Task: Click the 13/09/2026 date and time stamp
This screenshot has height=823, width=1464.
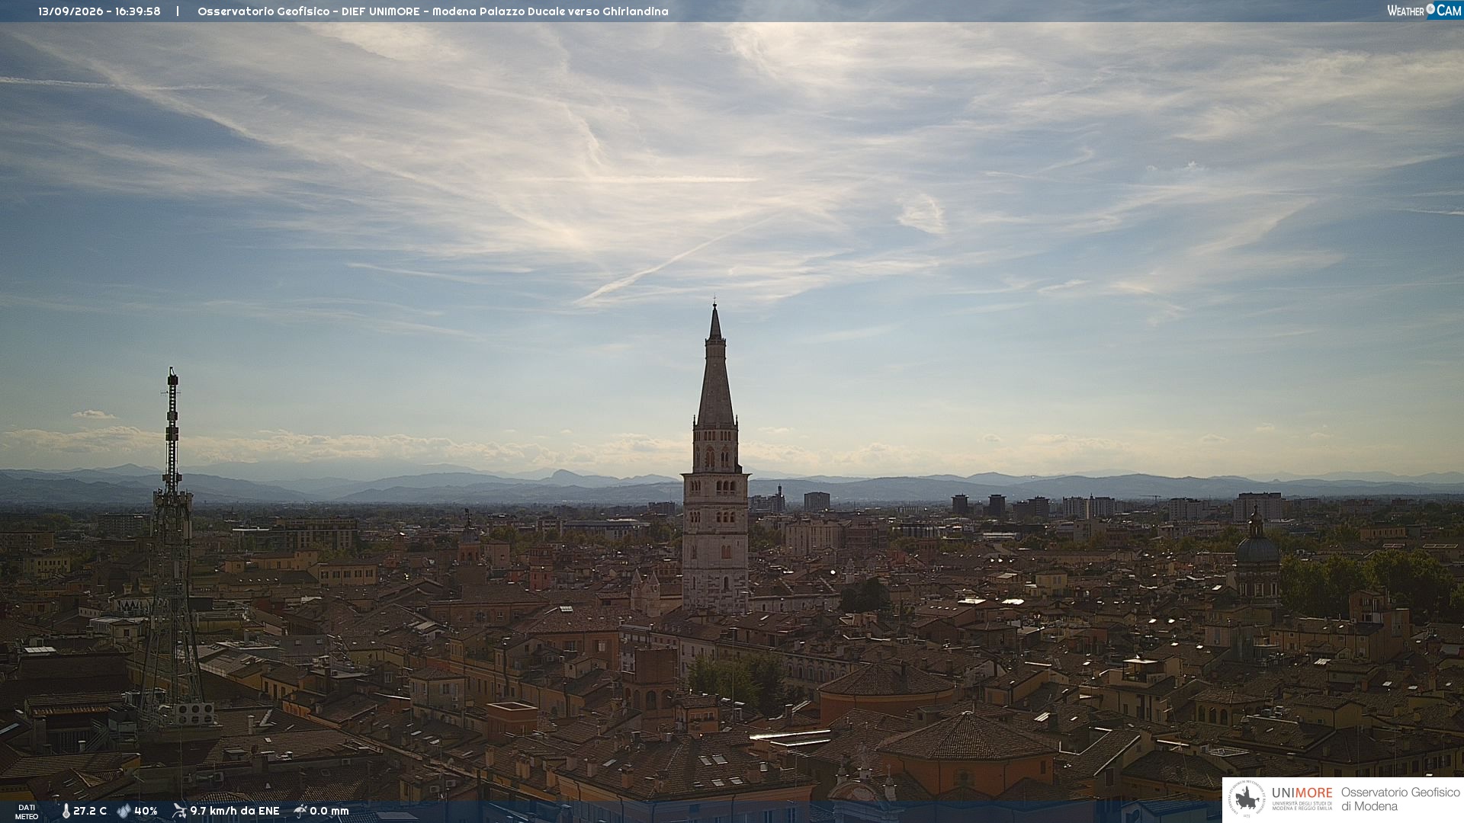Action: click(99, 11)
